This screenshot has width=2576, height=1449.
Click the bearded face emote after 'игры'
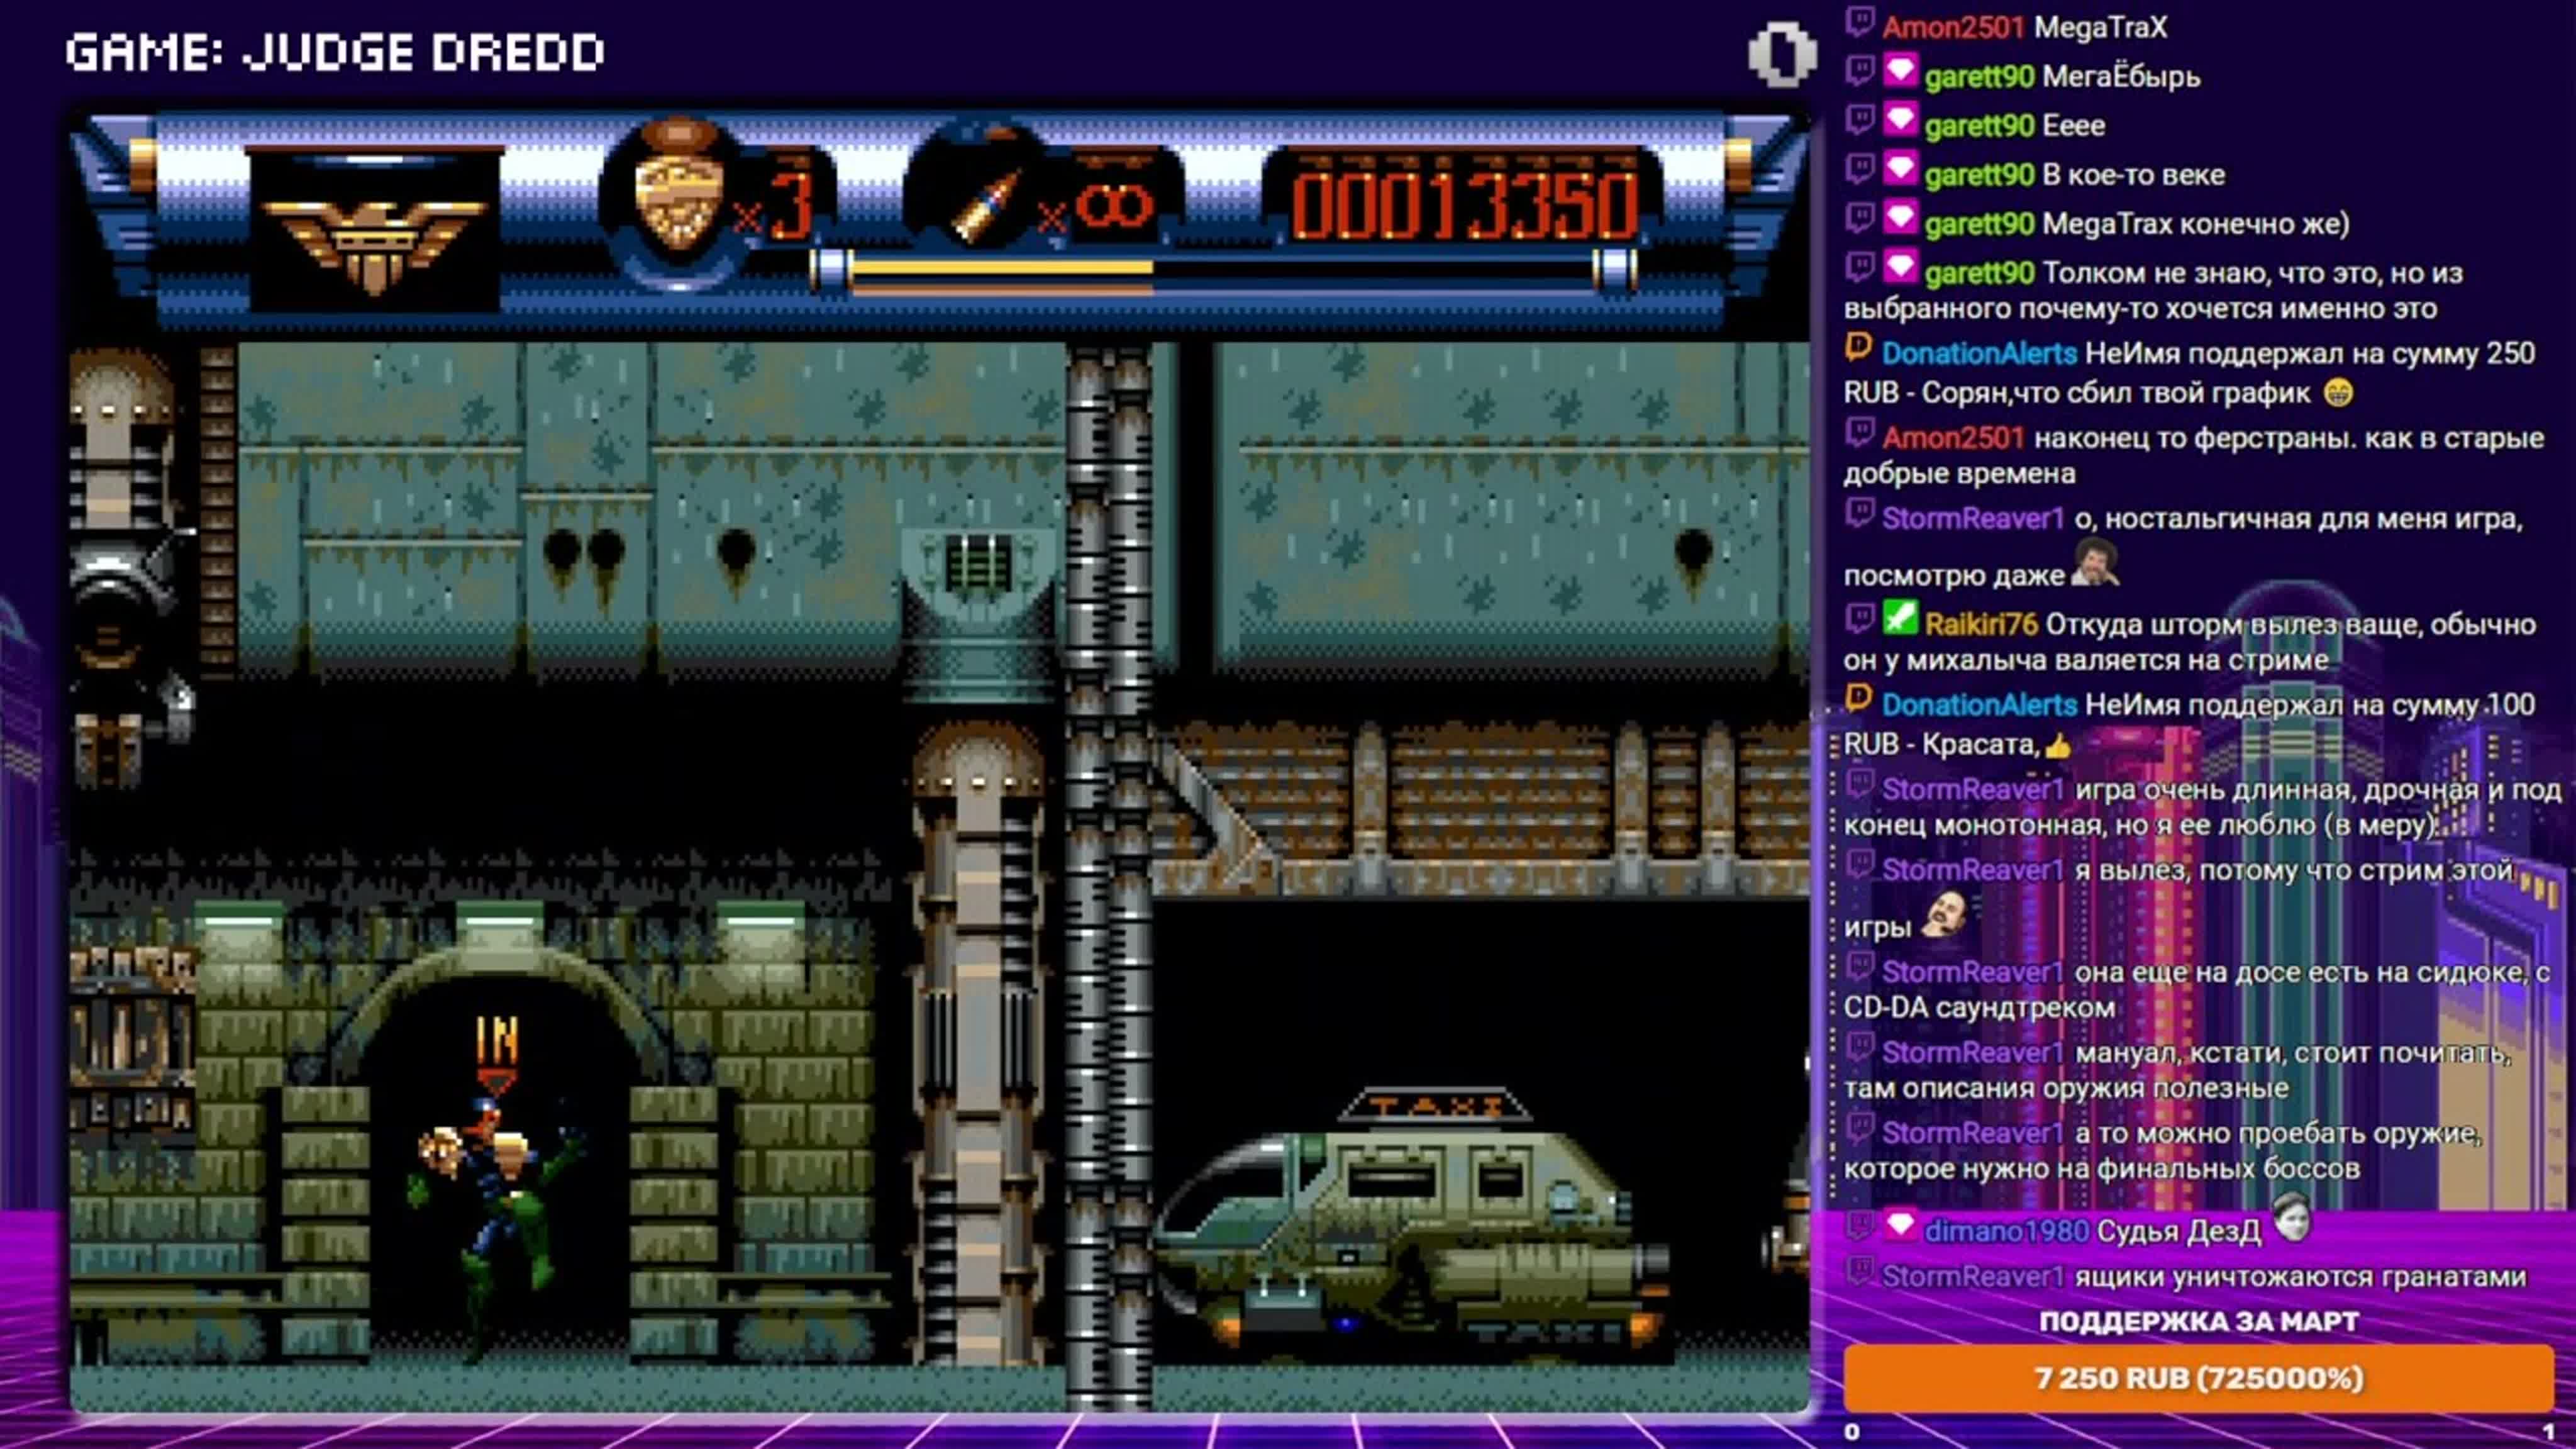(x=1943, y=914)
